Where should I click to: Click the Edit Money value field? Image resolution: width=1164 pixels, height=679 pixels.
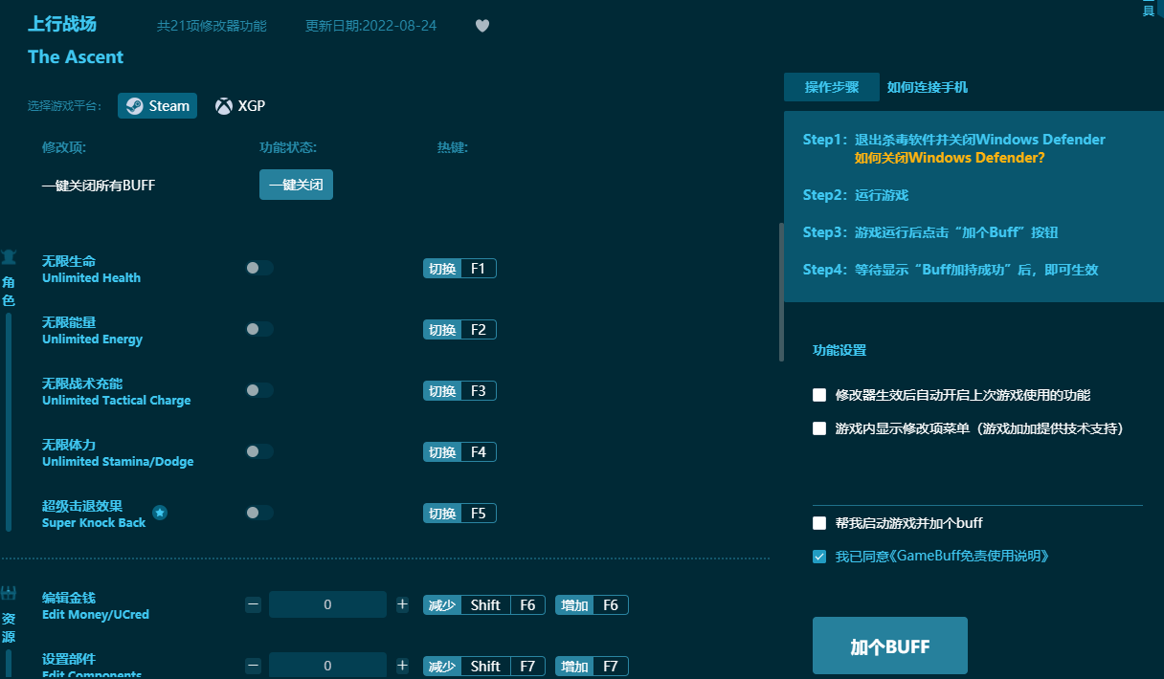327,604
